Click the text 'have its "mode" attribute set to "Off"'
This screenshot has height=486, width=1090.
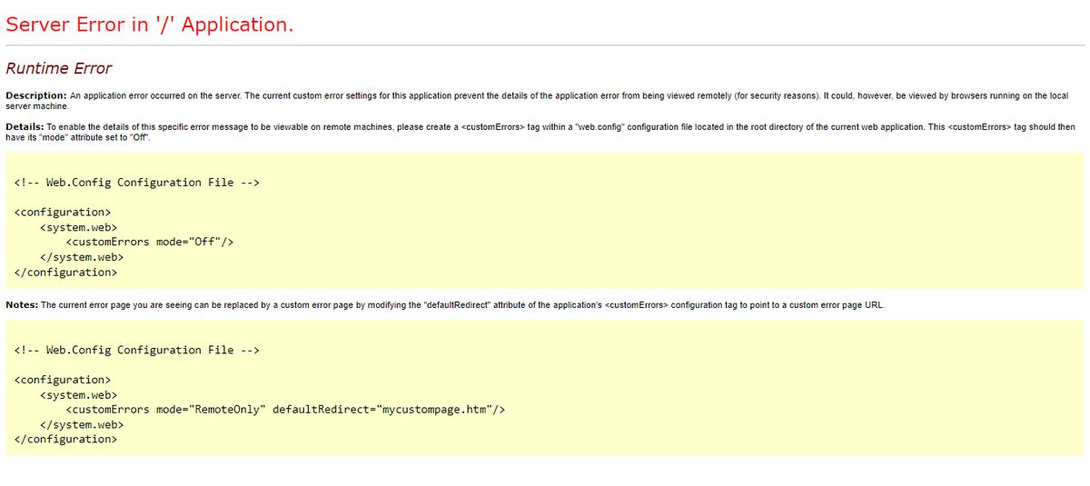pyautogui.click(x=78, y=137)
